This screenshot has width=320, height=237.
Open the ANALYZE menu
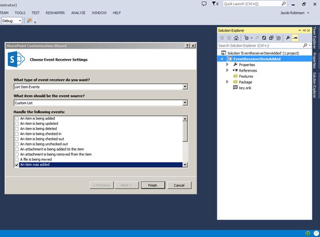[x=78, y=13]
